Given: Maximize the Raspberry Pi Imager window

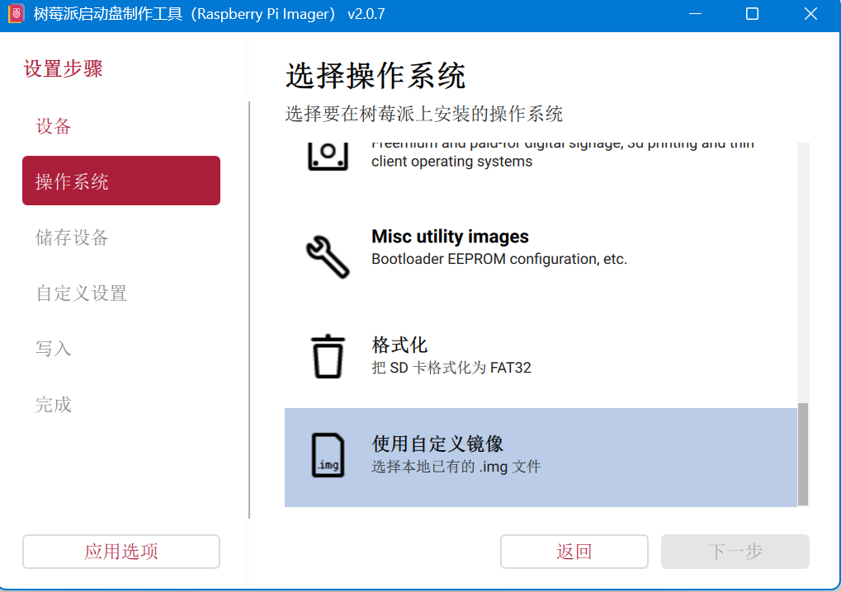Looking at the screenshot, I should [x=752, y=14].
